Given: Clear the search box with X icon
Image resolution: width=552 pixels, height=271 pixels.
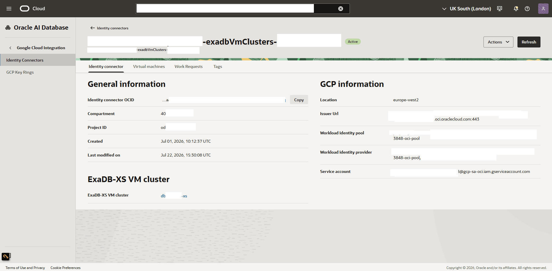Looking at the screenshot, I should pos(341,9).
